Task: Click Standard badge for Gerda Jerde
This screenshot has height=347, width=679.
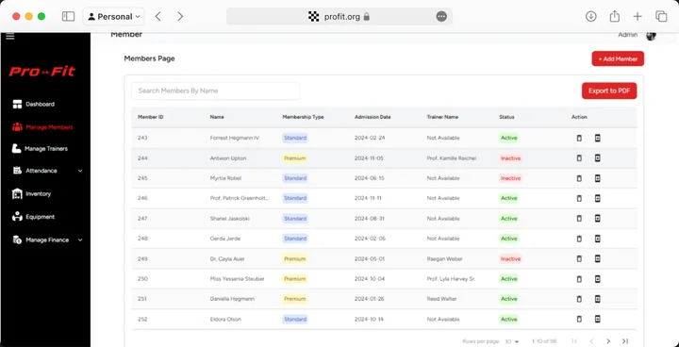Action: [295, 239]
